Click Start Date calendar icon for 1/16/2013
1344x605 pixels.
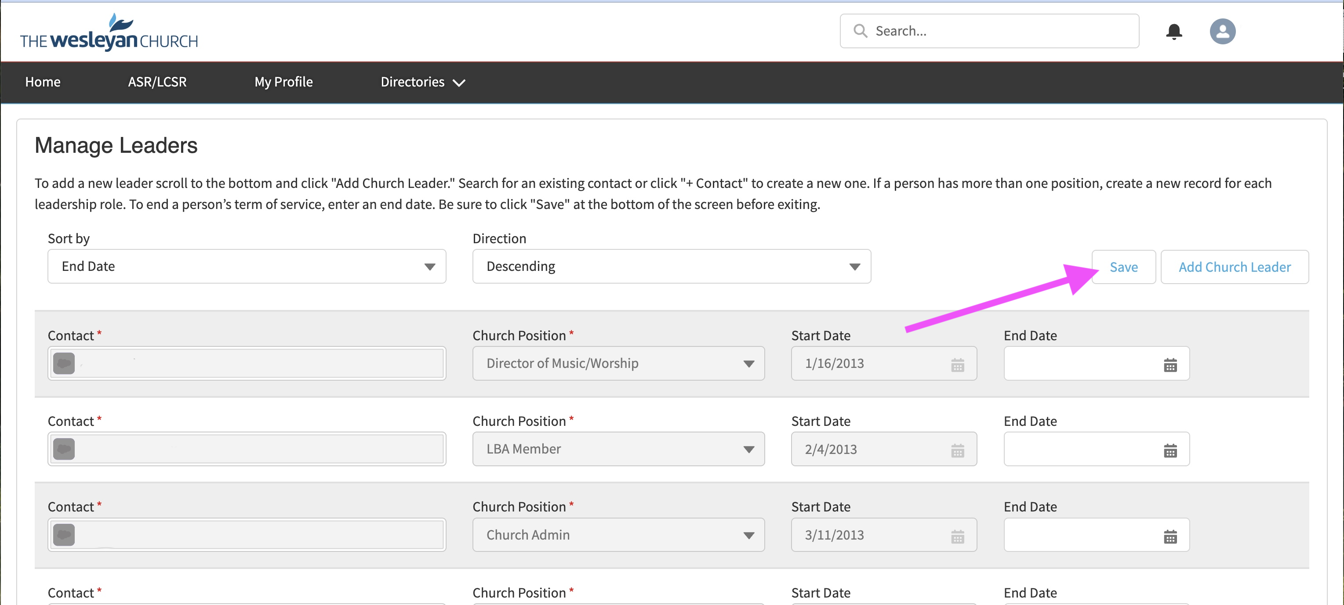[957, 365]
